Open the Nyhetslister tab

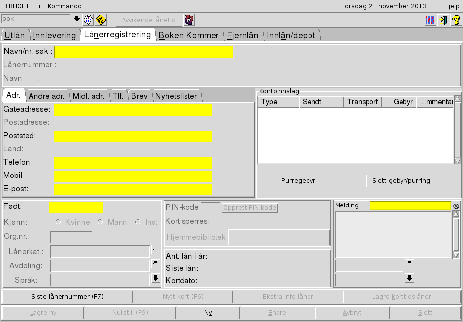[x=176, y=96]
